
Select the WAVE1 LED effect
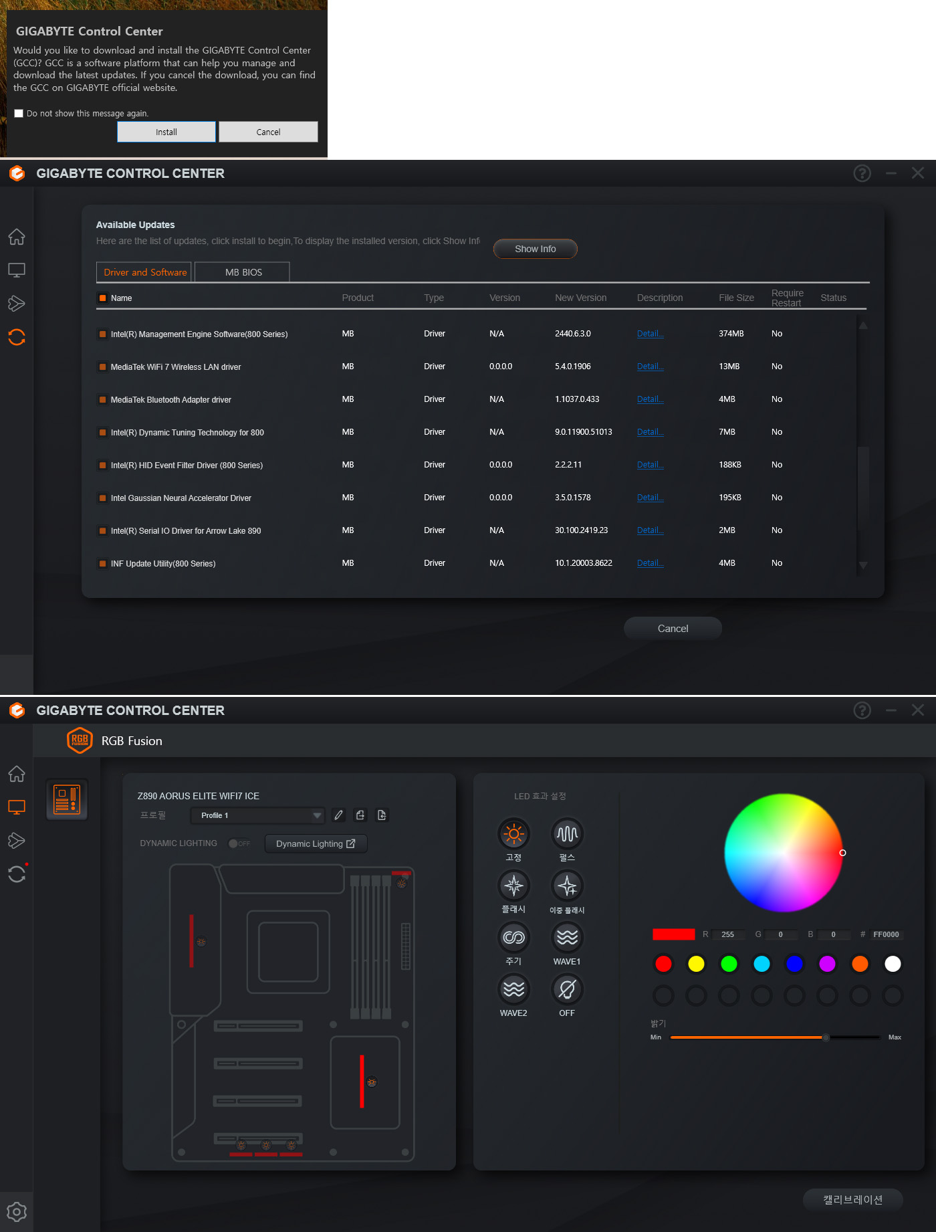(567, 937)
